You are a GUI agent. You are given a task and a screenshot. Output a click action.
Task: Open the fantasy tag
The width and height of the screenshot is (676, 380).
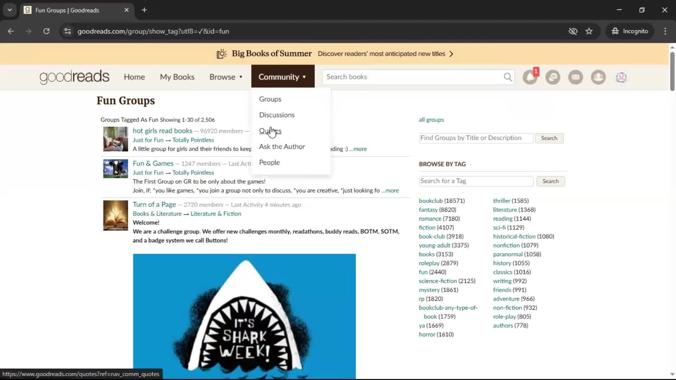click(x=428, y=210)
